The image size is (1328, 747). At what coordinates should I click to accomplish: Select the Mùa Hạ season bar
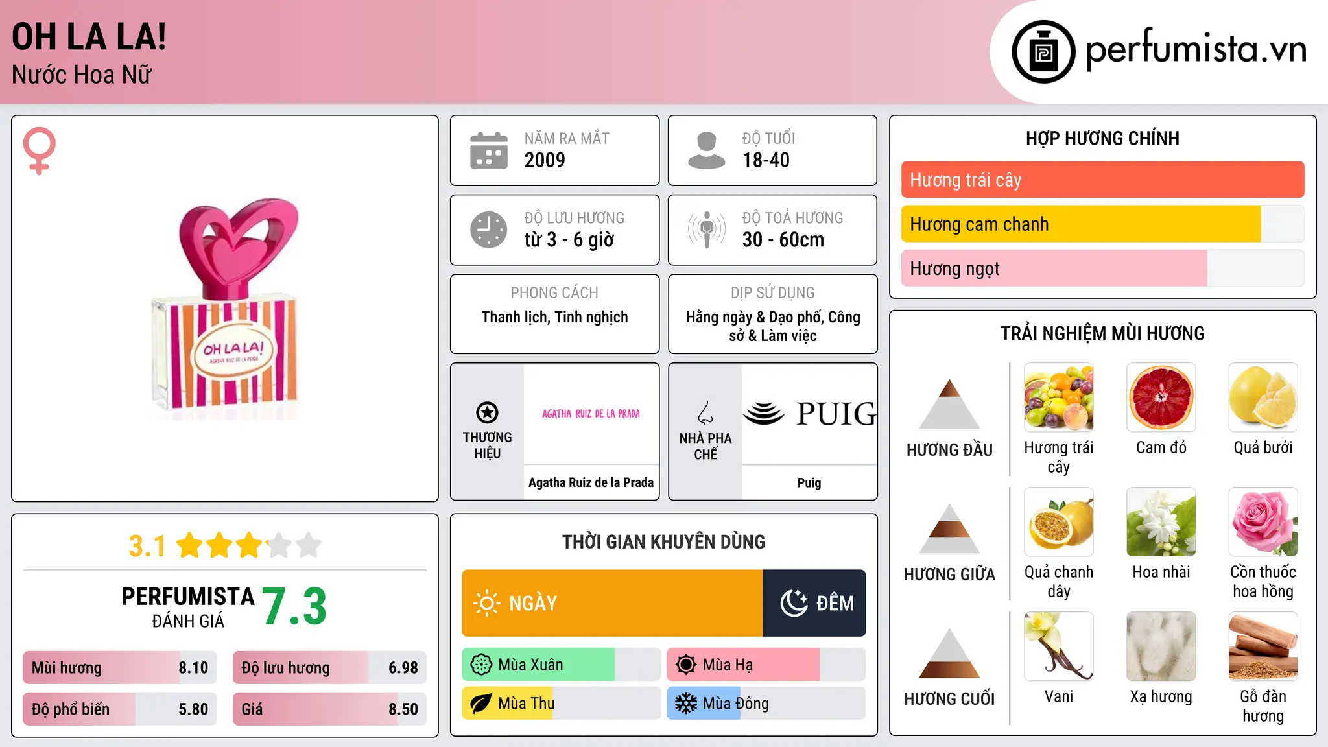(766, 665)
